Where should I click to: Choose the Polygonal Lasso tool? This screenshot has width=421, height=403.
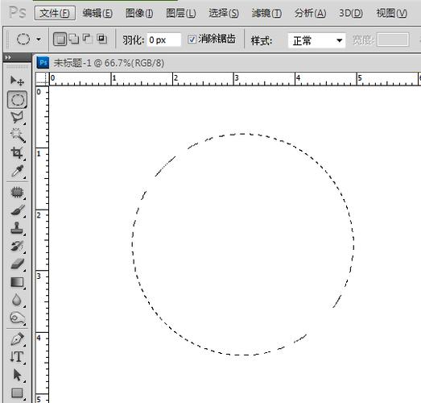click(x=17, y=117)
